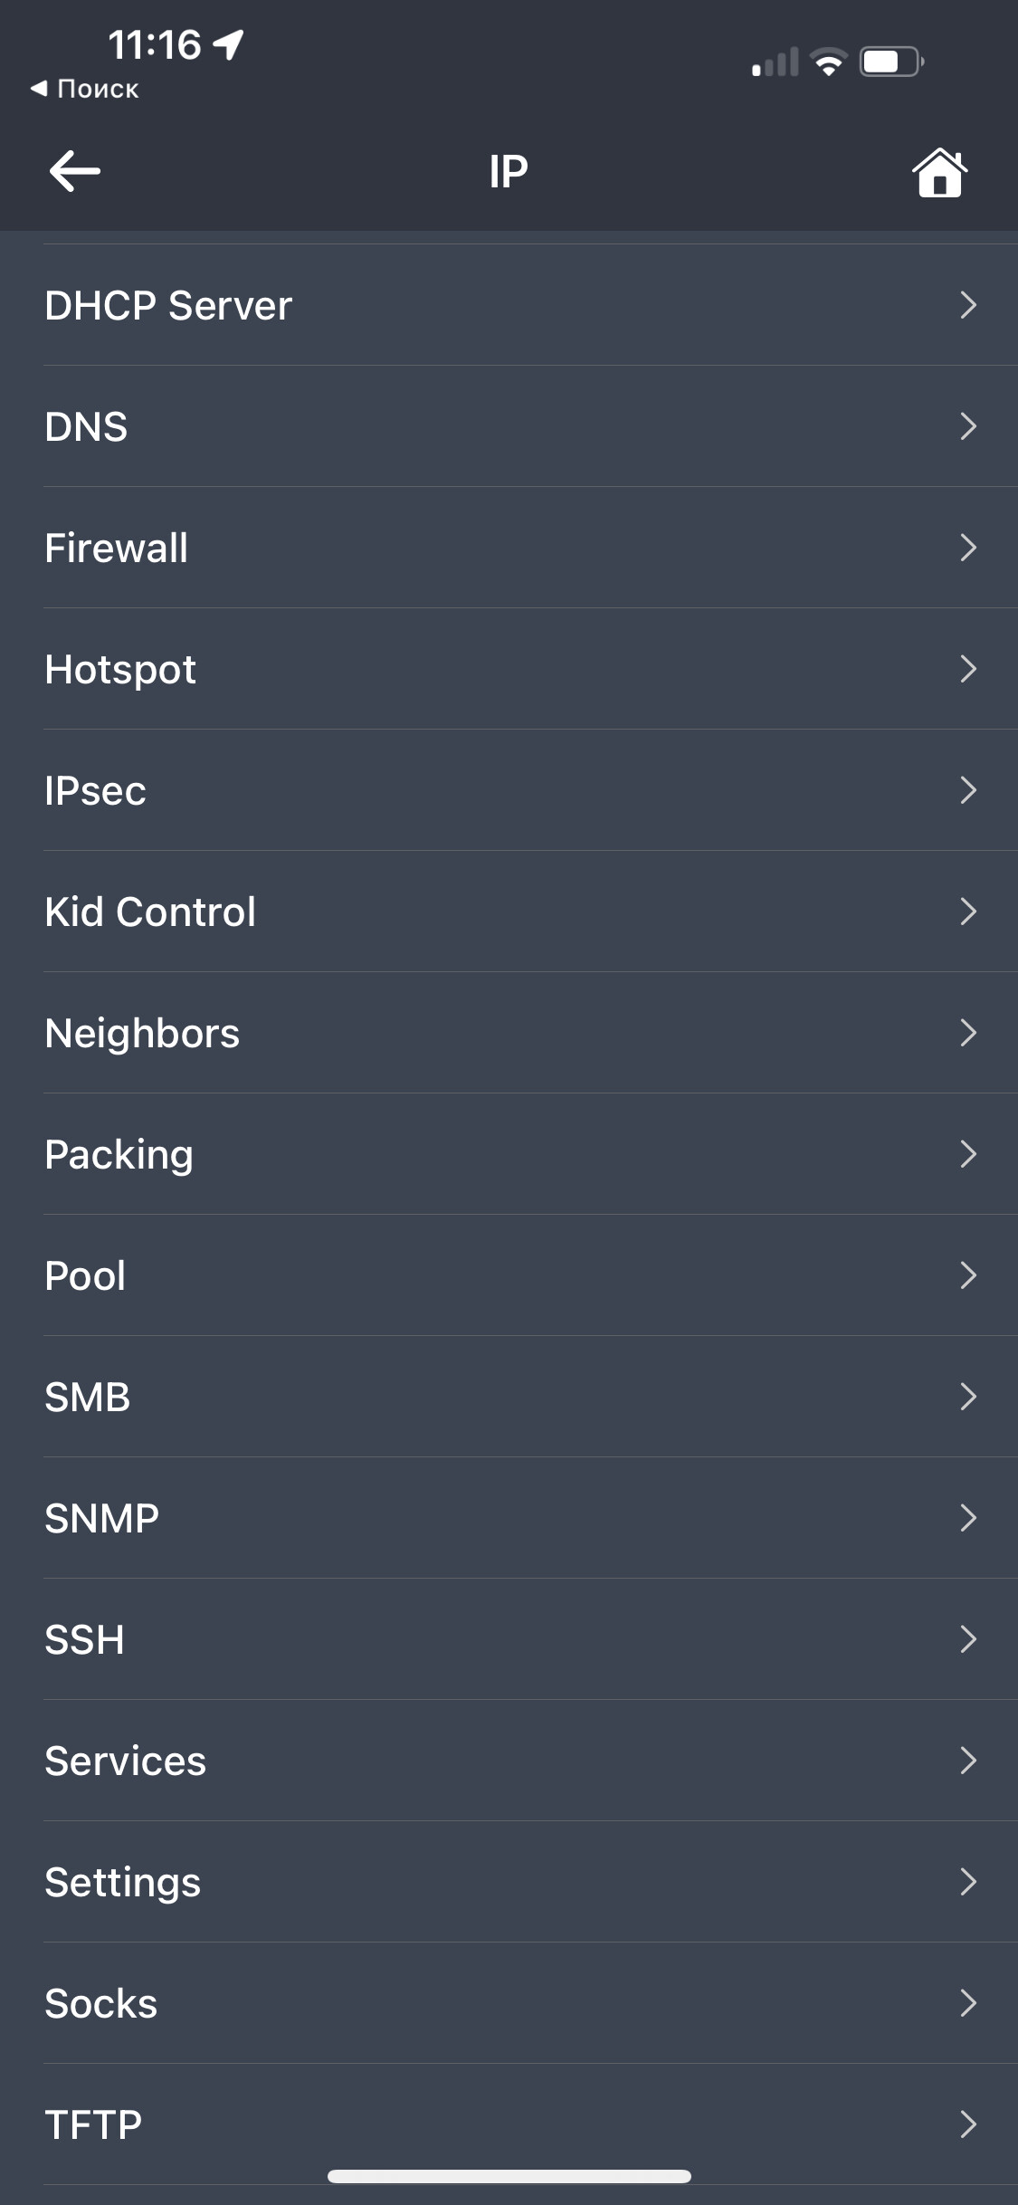Go to home via house icon

[x=939, y=172]
